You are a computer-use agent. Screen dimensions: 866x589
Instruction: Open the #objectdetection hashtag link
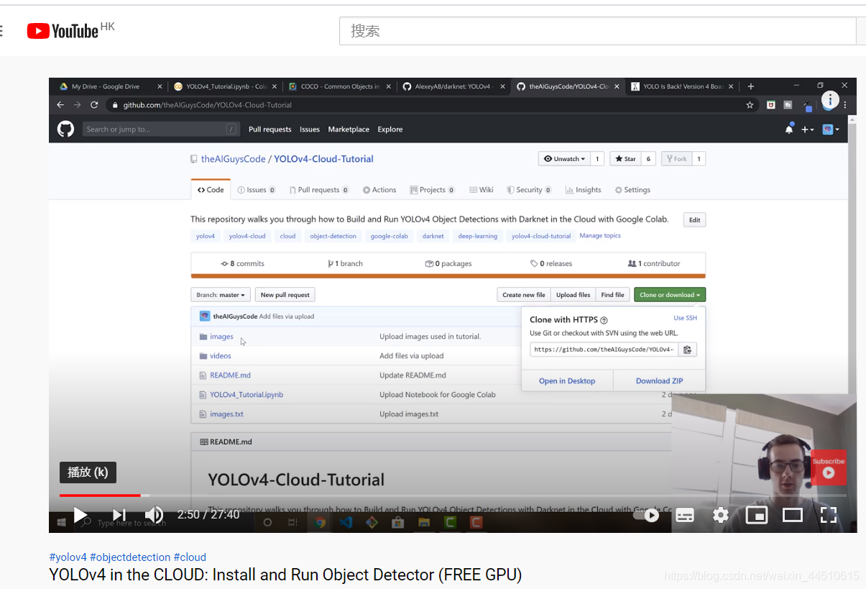click(x=130, y=557)
